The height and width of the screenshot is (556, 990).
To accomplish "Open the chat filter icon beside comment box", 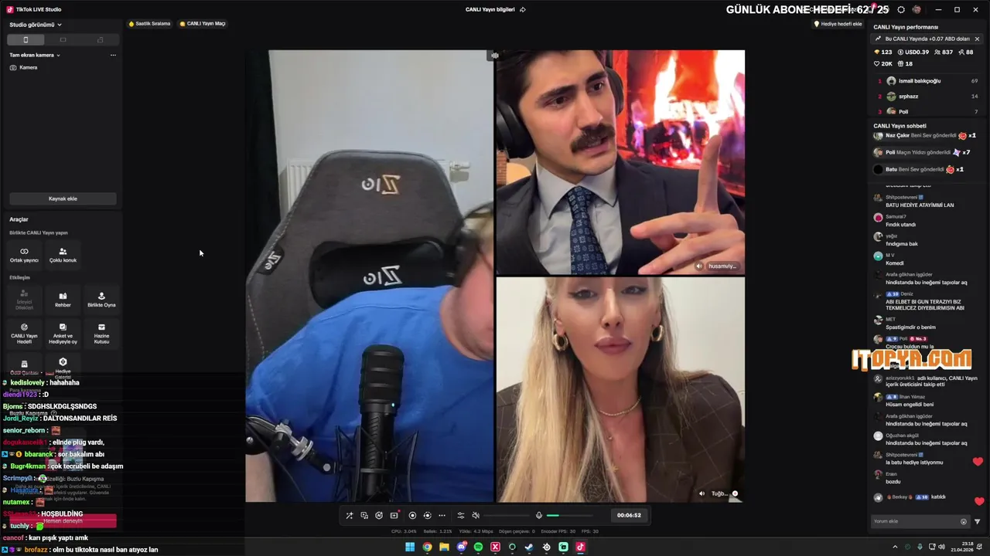I will click(978, 521).
